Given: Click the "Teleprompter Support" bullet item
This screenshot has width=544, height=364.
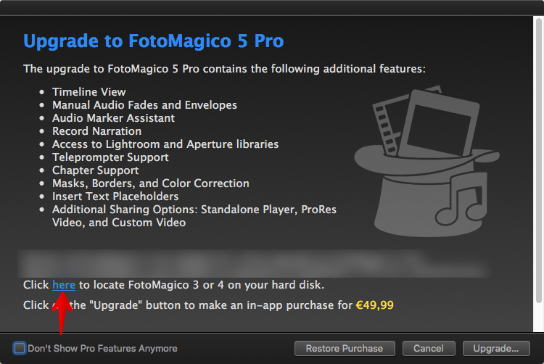Looking at the screenshot, I should click(110, 157).
